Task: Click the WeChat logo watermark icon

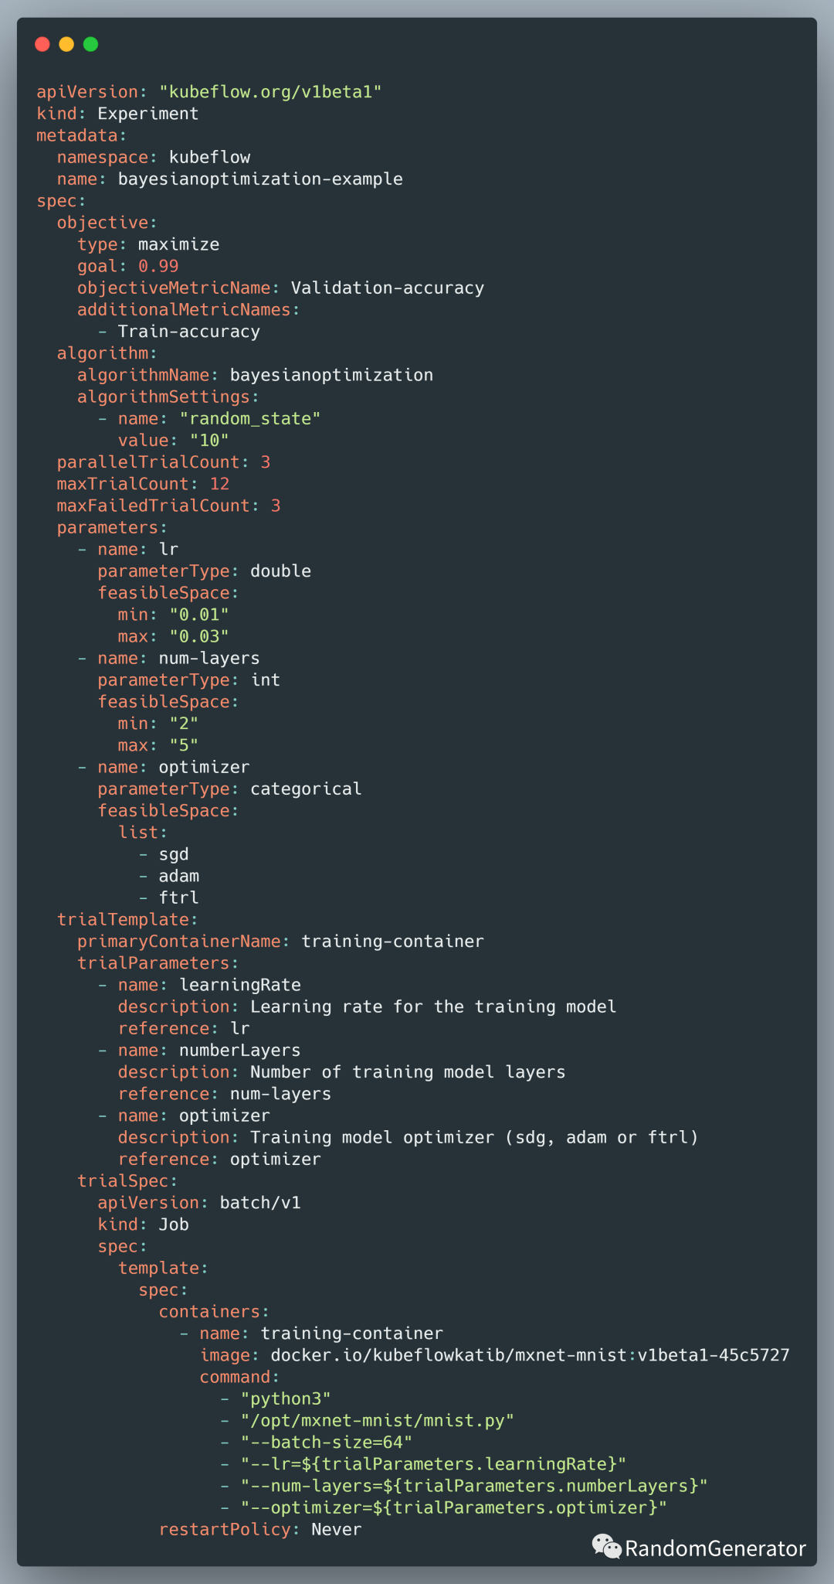Action: 606,1547
